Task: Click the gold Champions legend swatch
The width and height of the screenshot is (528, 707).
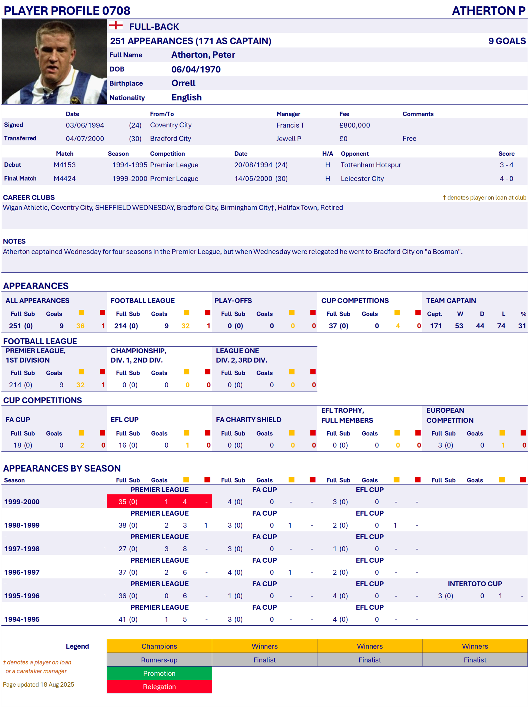Action: click(159, 646)
